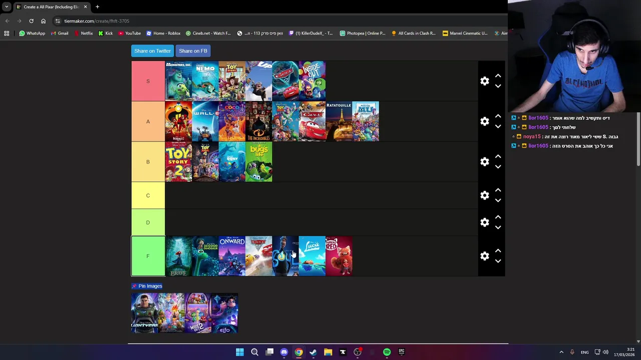Open Steam from taskbar
The image size is (641, 360).
(313, 352)
